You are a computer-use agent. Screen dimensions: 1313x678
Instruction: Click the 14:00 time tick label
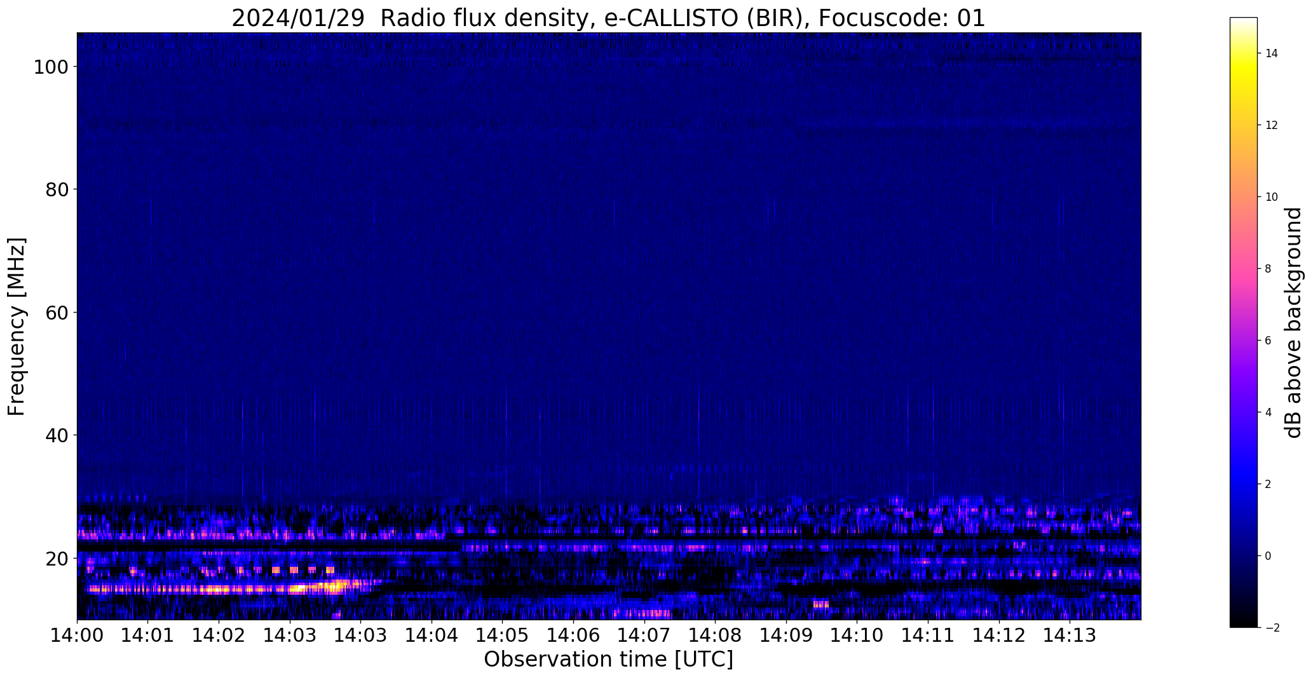click(x=77, y=635)
